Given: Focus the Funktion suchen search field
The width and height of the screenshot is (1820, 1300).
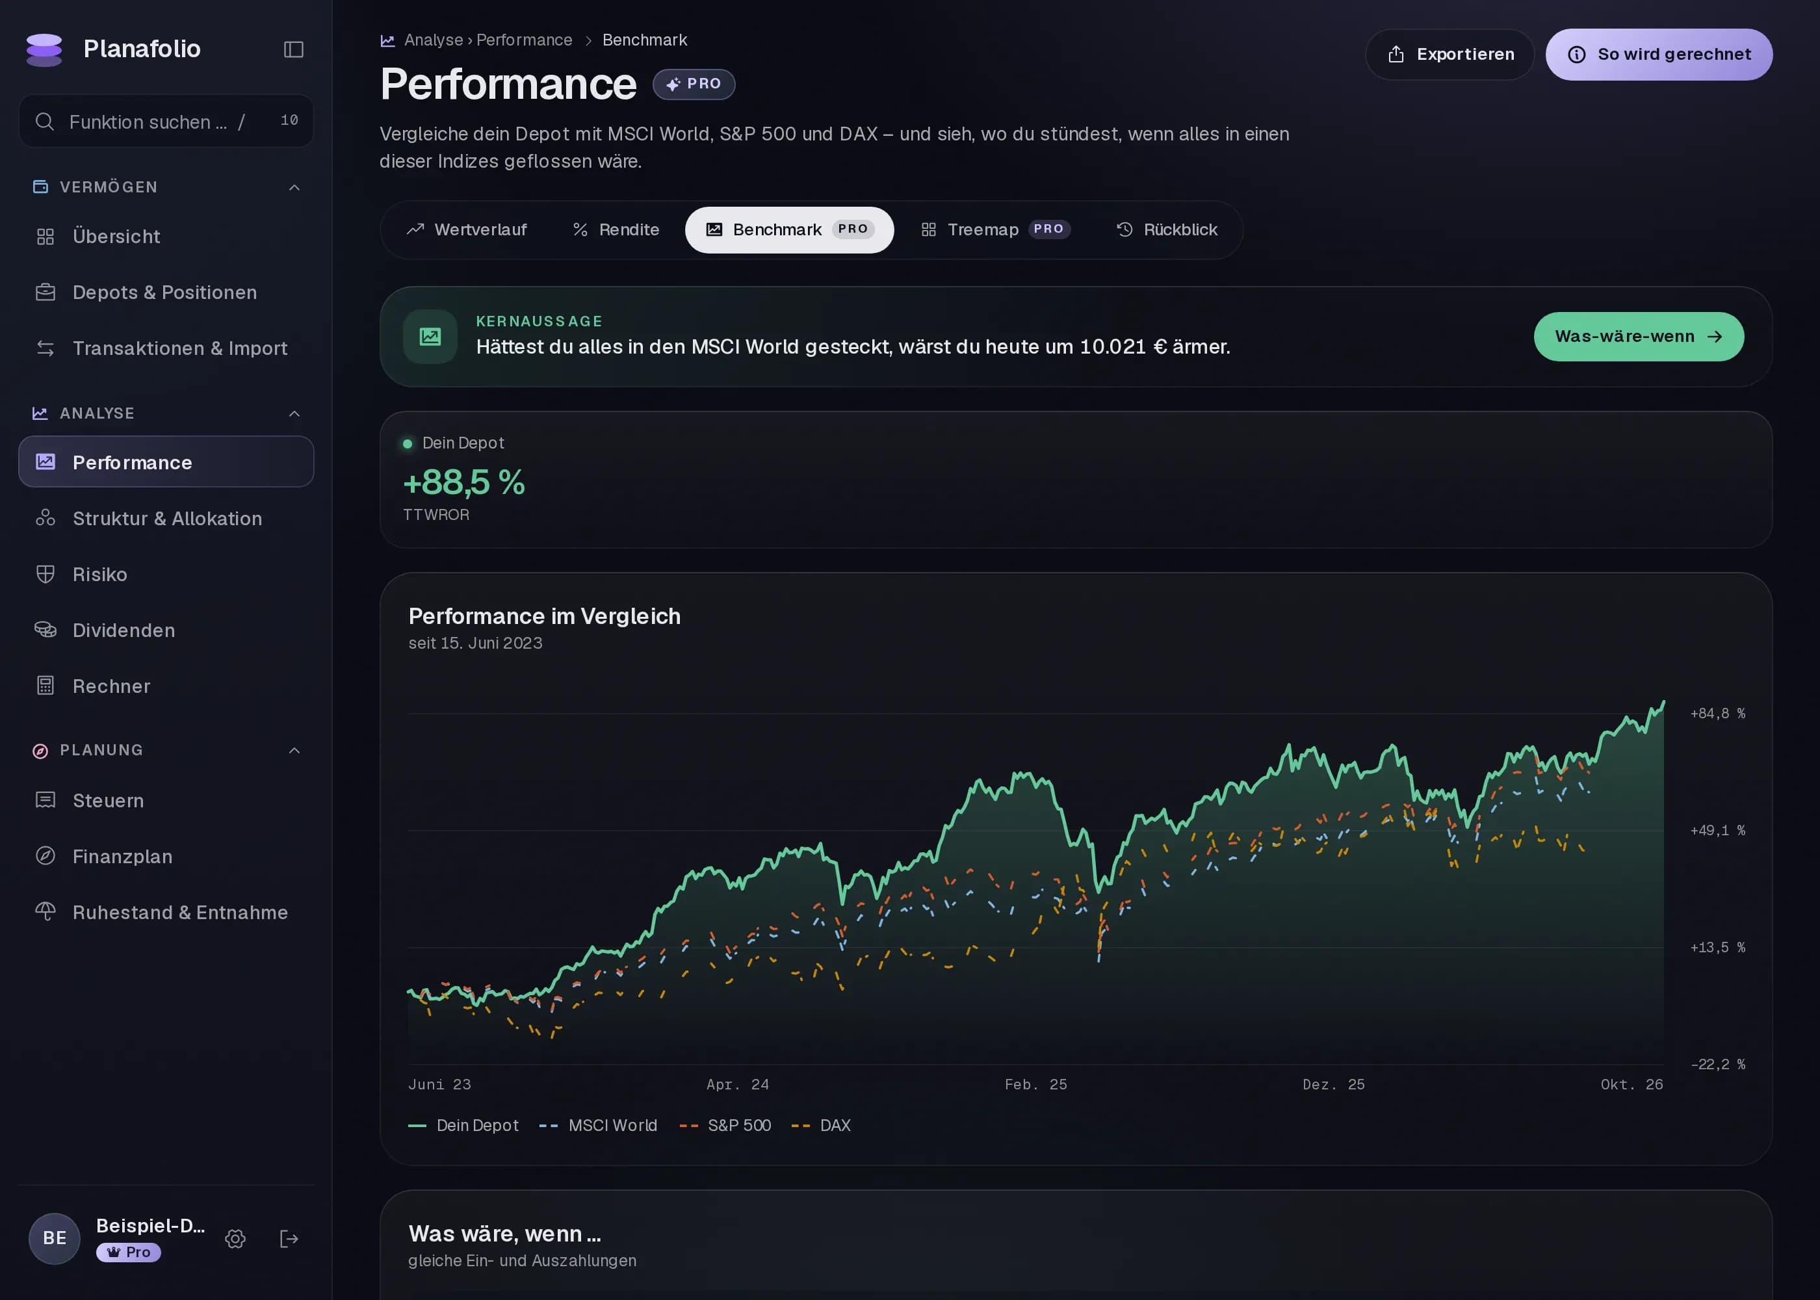Looking at the screenshot, I should pyautogui.click(x=166, y=122).
